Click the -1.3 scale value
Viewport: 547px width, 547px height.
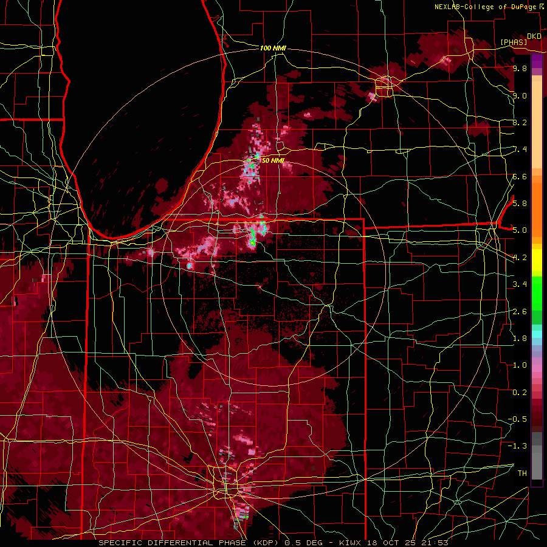(517, 446)
